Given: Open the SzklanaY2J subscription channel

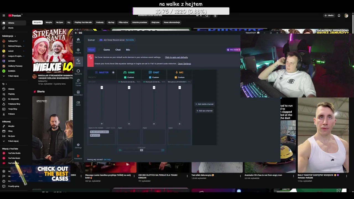Looking at the screenshot, I should pos(14,41).
